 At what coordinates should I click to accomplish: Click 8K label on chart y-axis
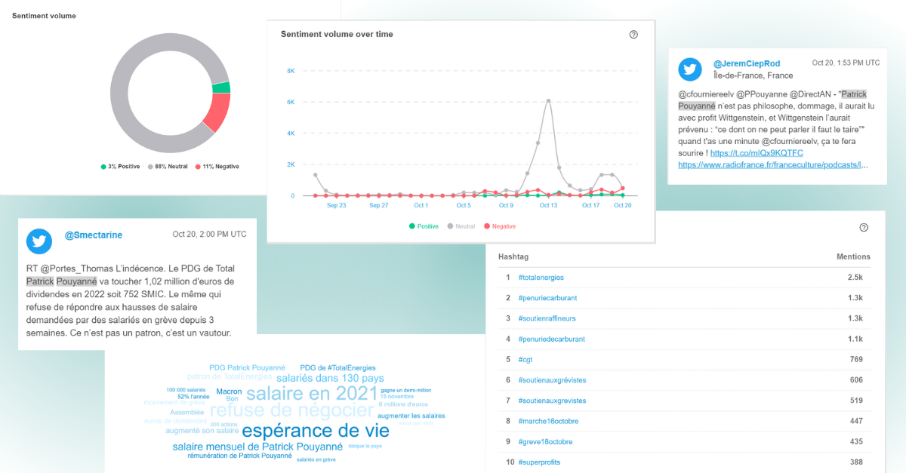click(291, 71)
